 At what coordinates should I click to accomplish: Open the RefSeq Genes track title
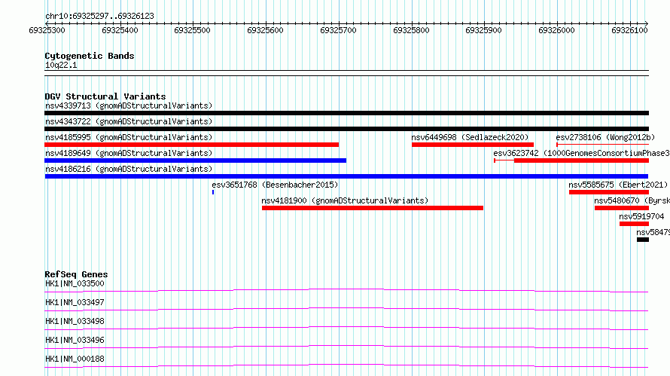point(76,274)
